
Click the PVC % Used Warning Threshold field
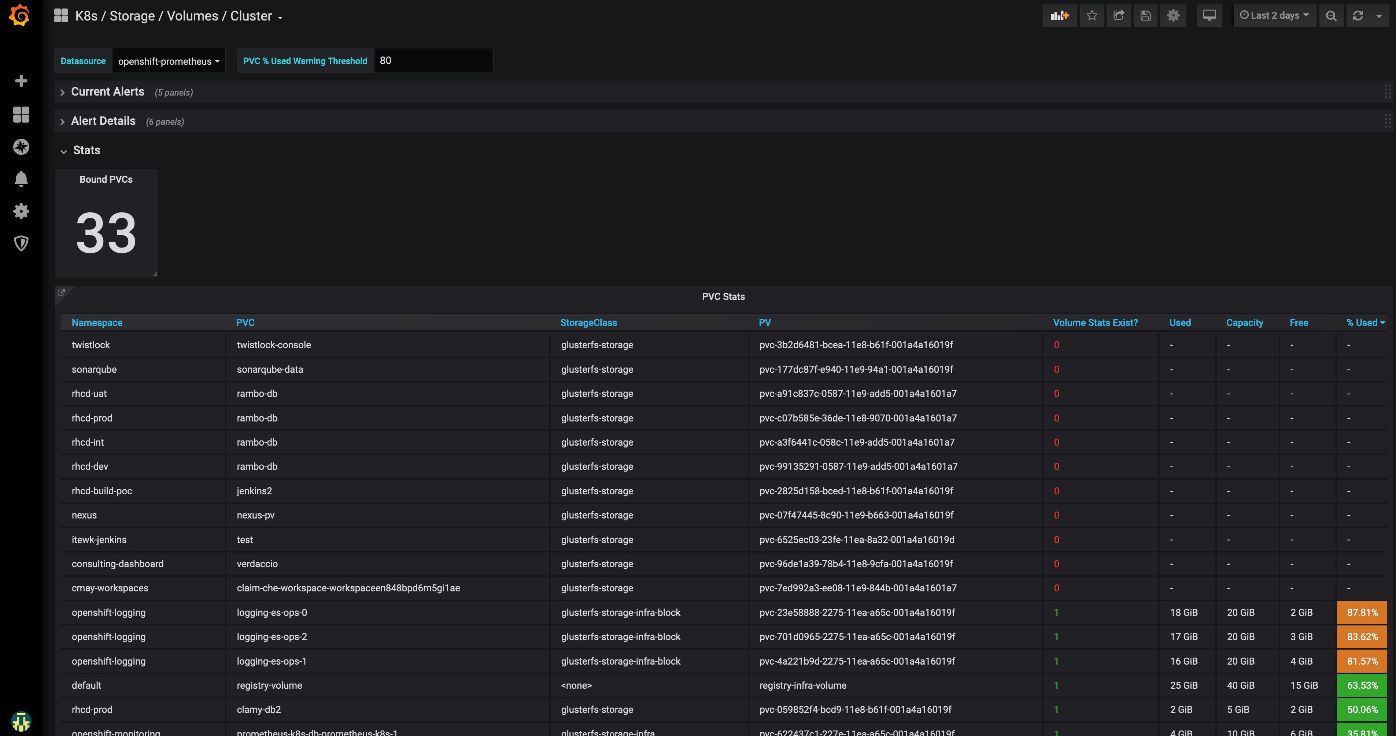[432, 61]
